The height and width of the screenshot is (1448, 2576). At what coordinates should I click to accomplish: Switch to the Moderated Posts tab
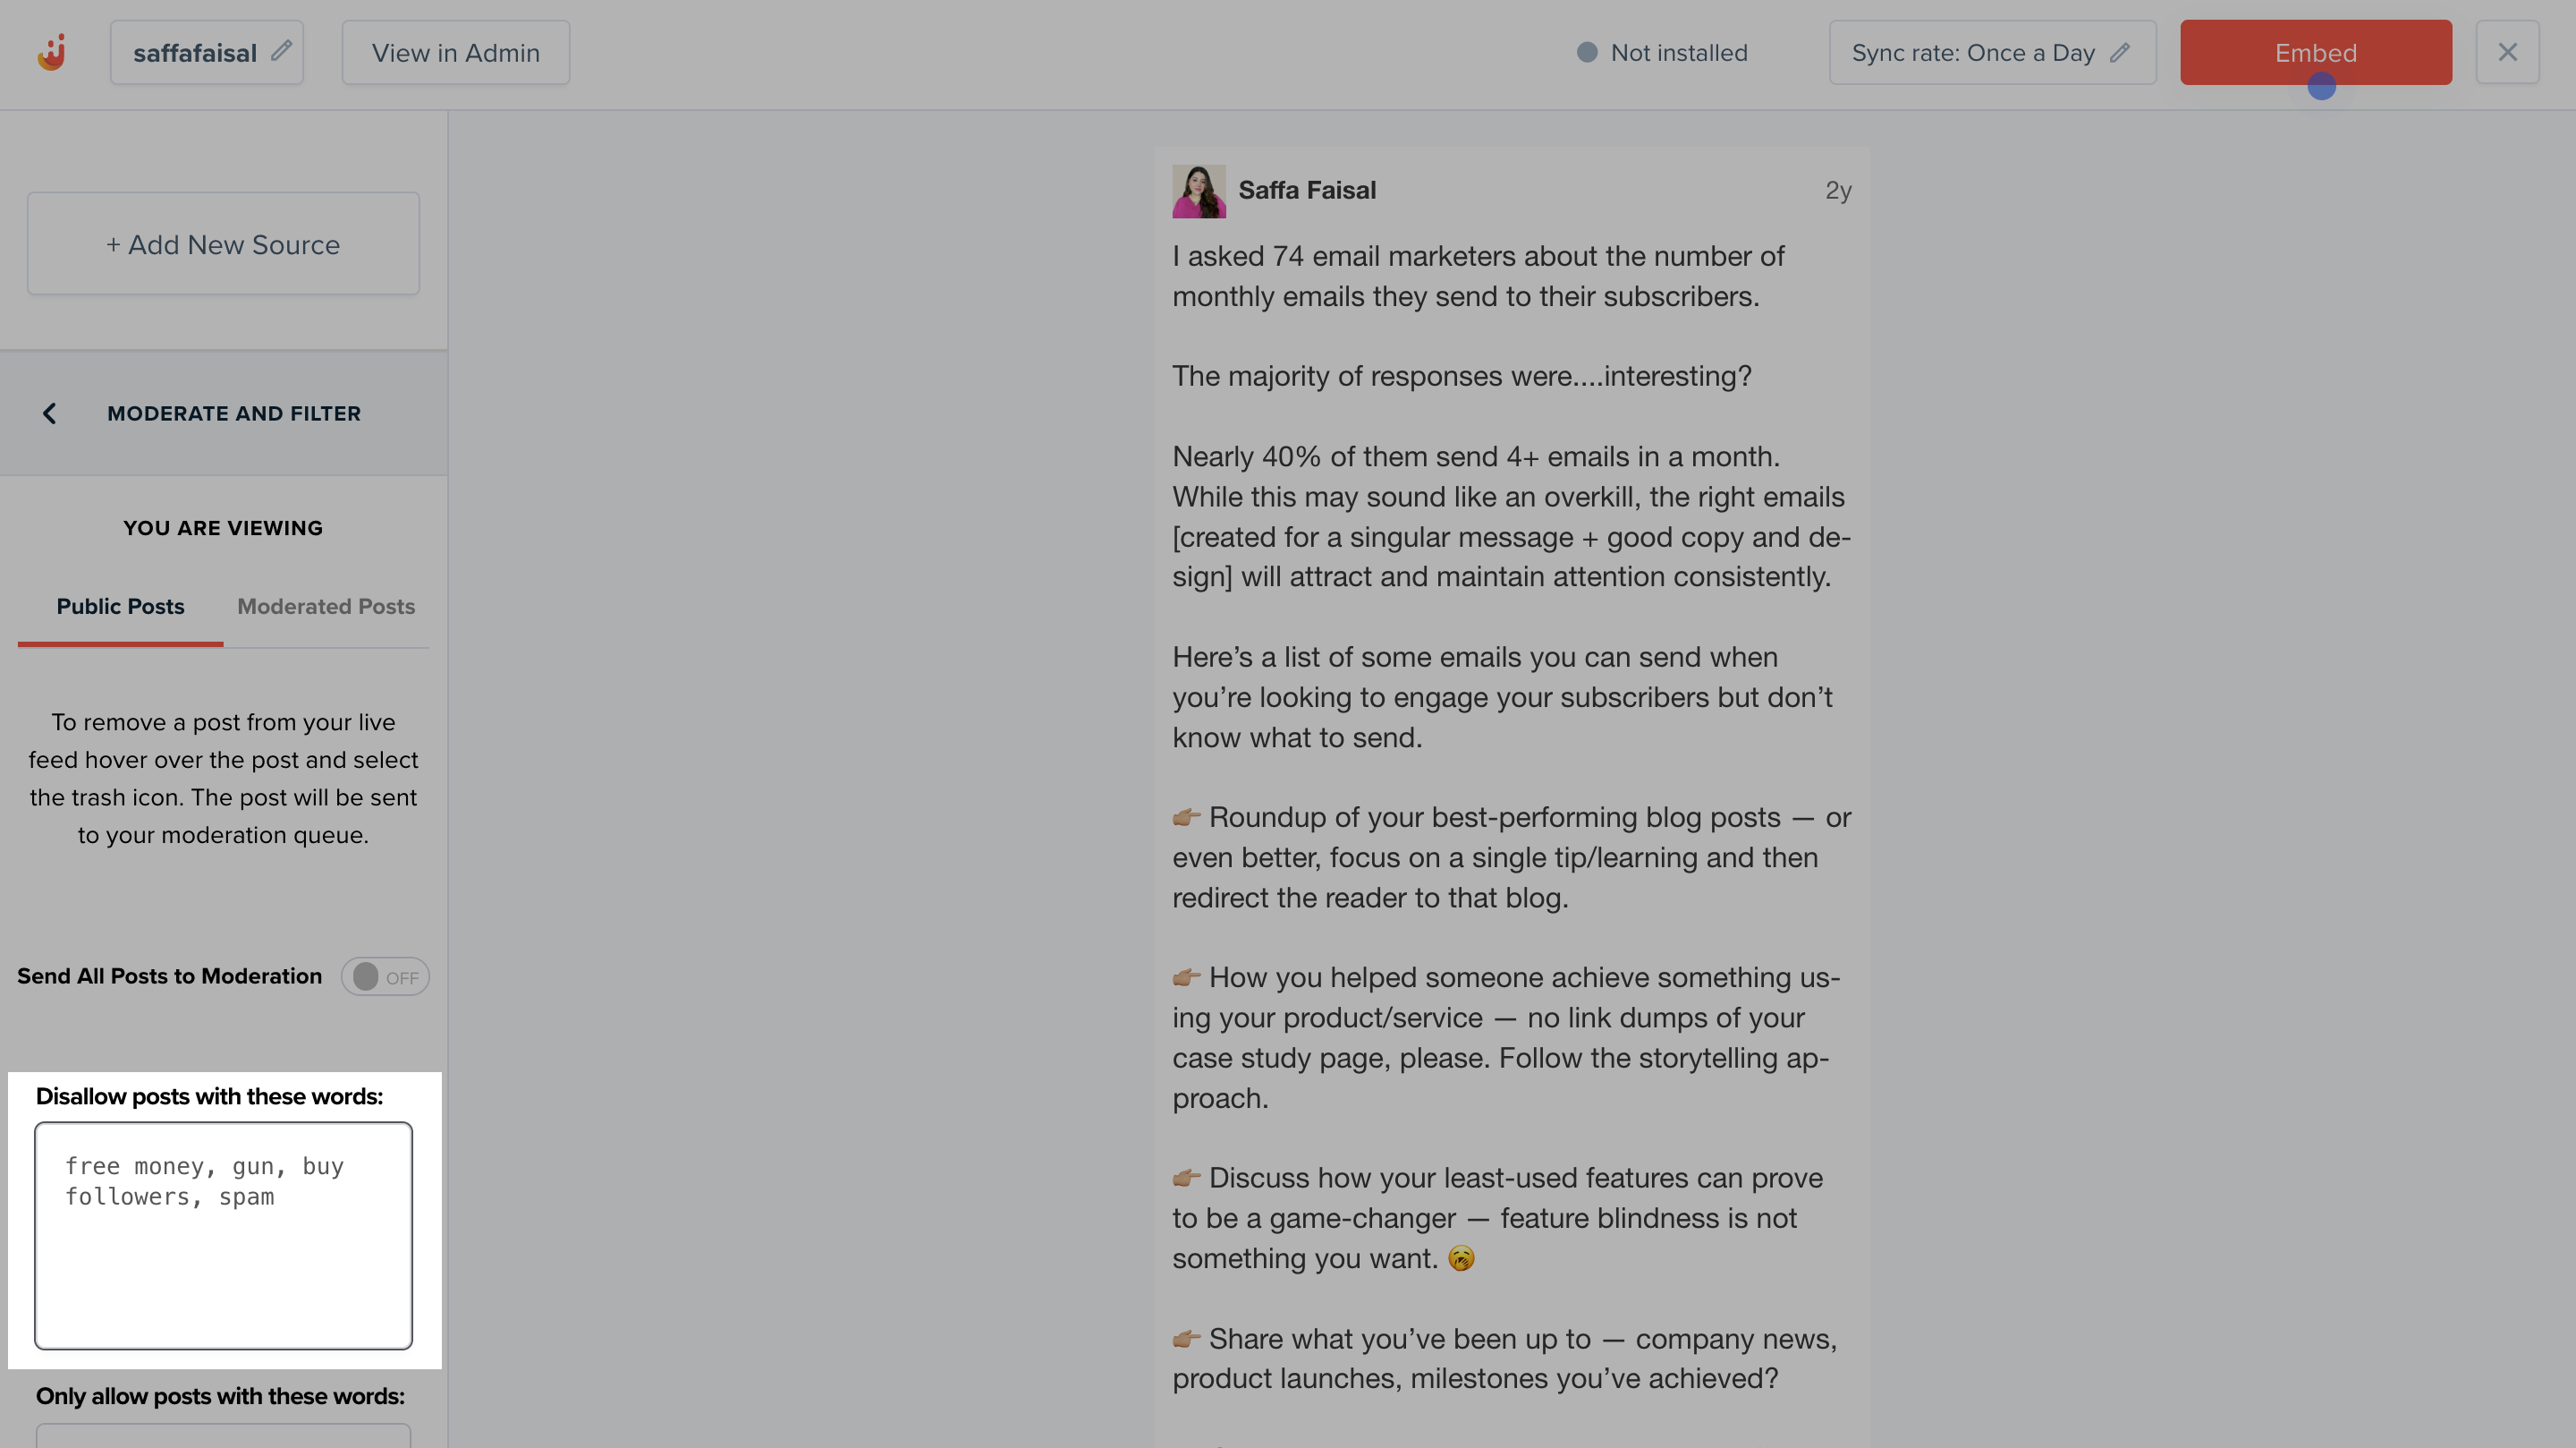(x=325, y=605)
